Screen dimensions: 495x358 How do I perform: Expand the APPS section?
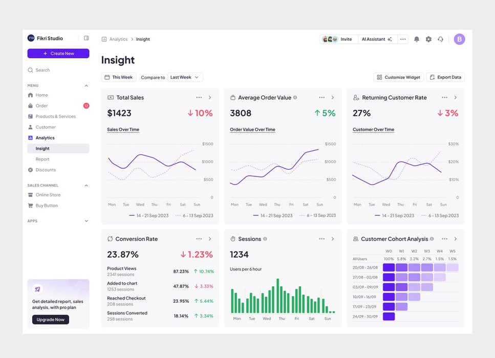click(x=86, y=221)
